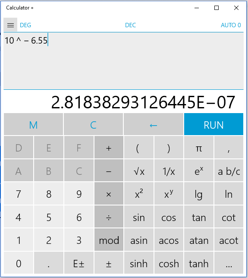The height and width of the screenshot is (278, 248).
Task: Tap the divide operator key
Action: [109, 216]
